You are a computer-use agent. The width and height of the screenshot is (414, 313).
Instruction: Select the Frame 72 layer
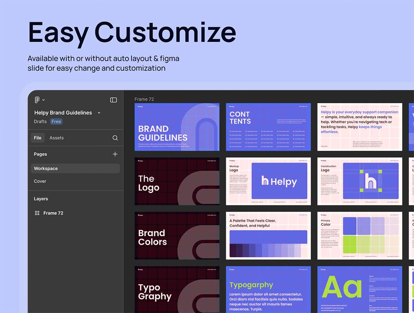[x=53, y=213]
